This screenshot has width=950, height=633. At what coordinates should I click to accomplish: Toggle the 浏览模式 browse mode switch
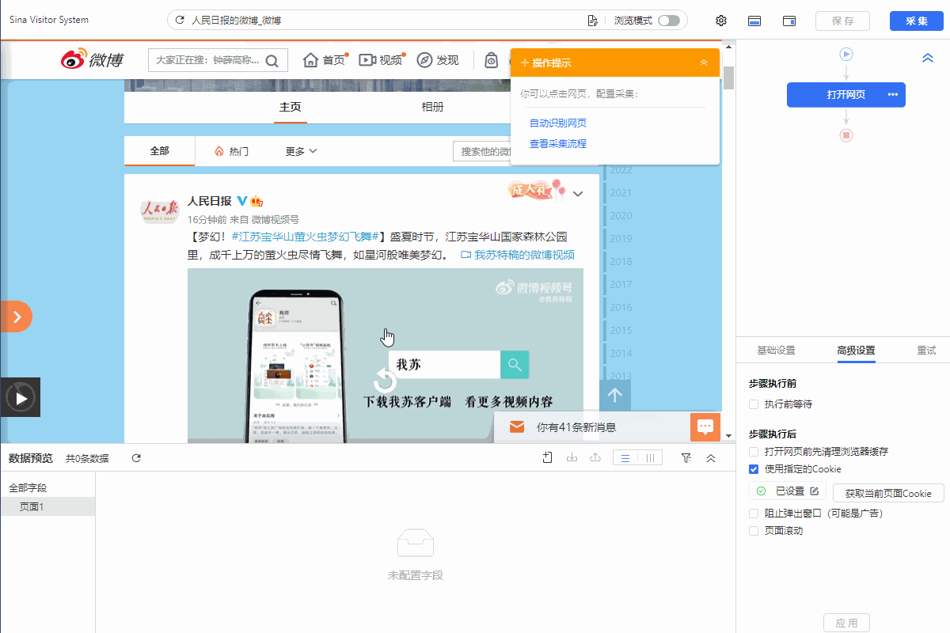669,20
